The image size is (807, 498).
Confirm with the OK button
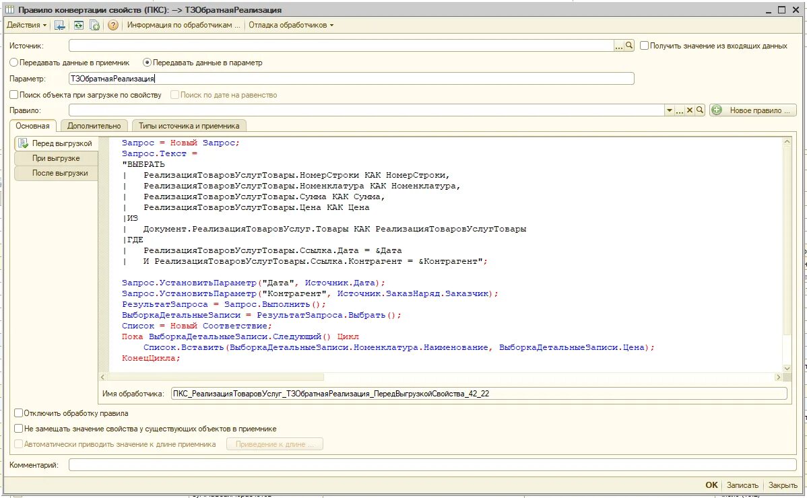point(711,485)
